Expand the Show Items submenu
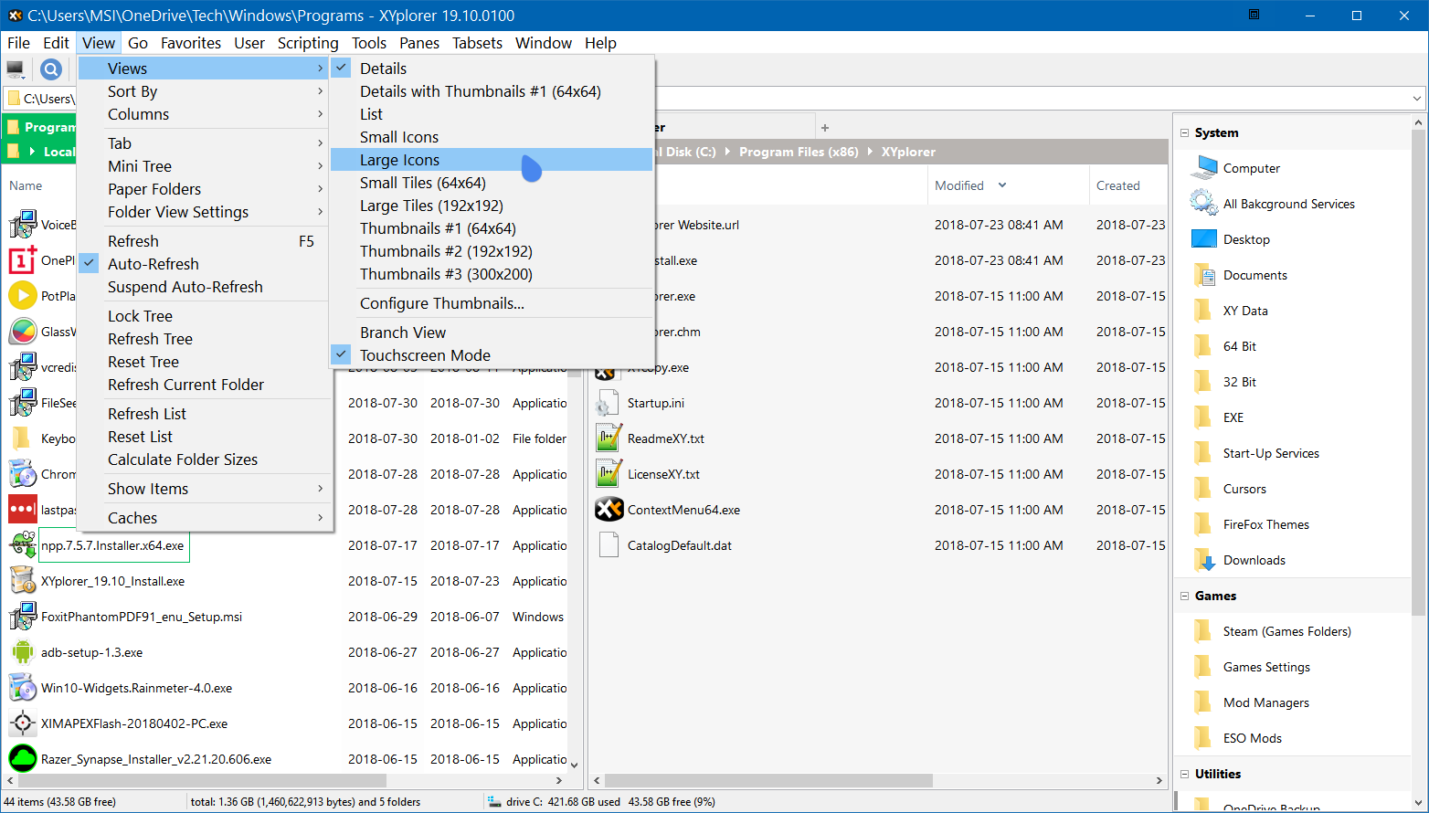The image size is (1429, 813). [x=203, y=489]
